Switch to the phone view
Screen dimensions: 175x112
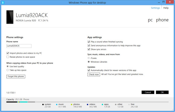point(162,20)
